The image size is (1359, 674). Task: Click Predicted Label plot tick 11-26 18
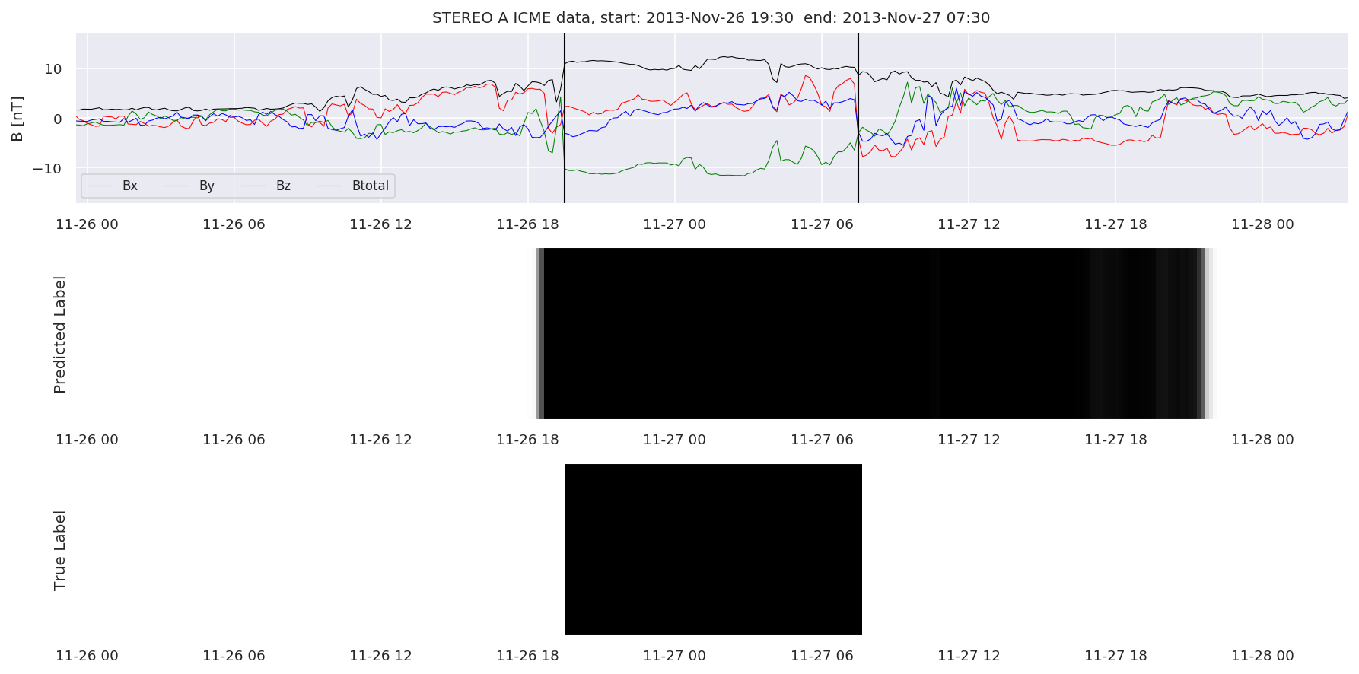click(x=527, y=440)
